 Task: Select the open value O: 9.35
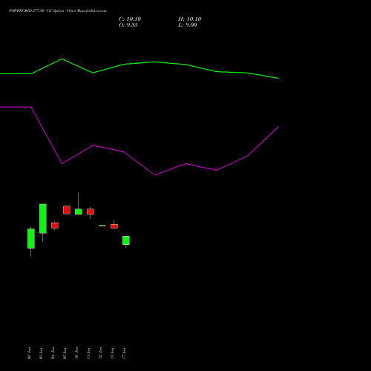tap(128, 25)
